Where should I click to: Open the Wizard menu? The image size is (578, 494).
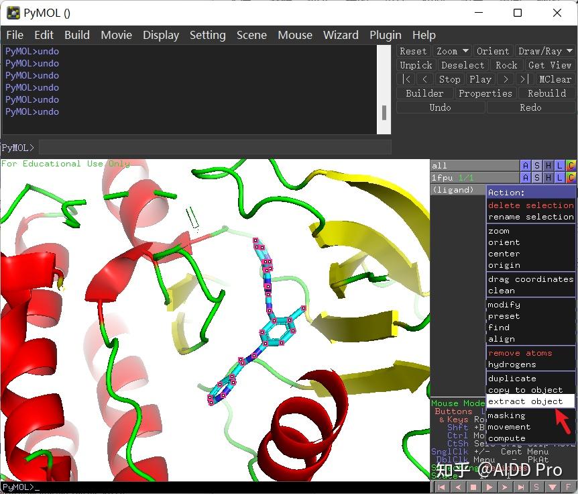[x=341, y=35]
